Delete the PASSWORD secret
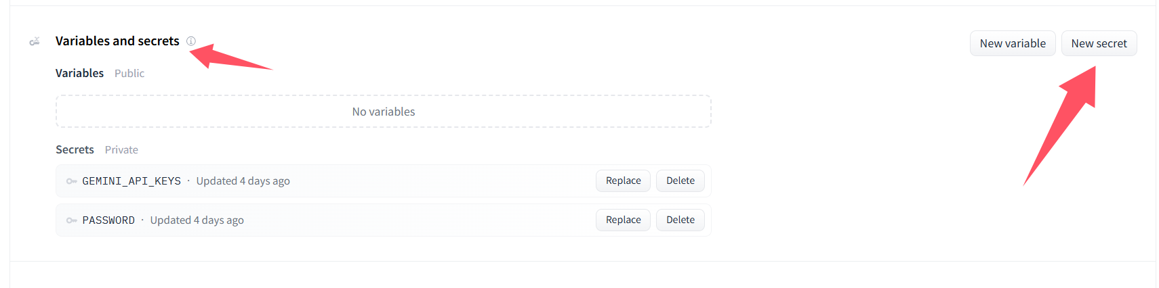 click(x=680, y=220)
